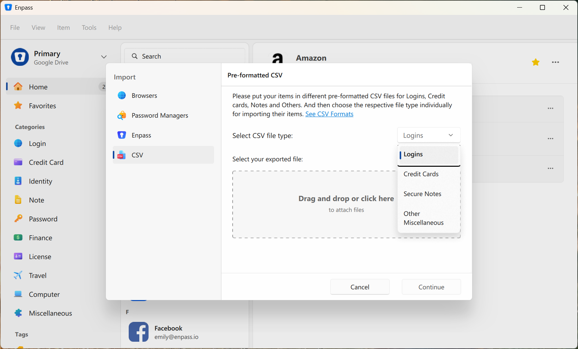Minimize the Enpass window
578x349 pixels.
(519, 7)
